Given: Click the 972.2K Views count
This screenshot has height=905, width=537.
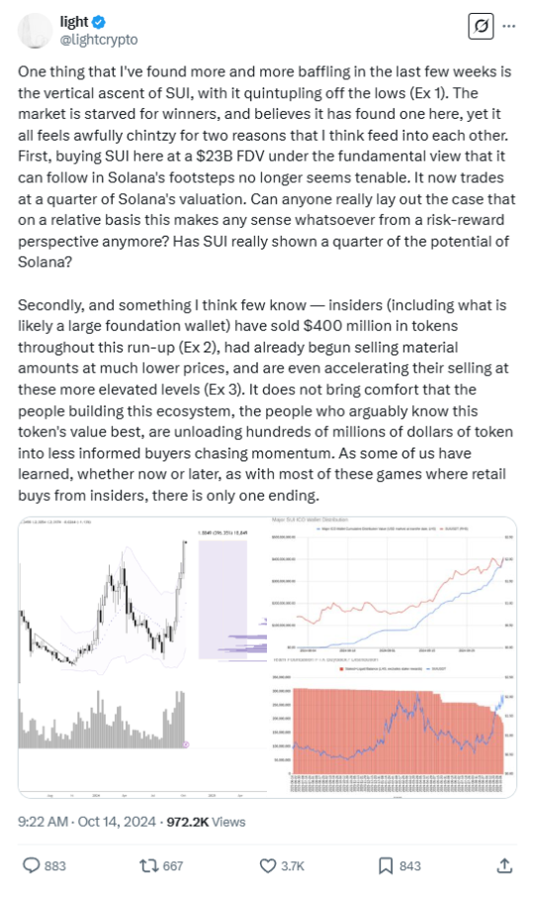Looking at the screenshot, I should (x=207, y=821).
